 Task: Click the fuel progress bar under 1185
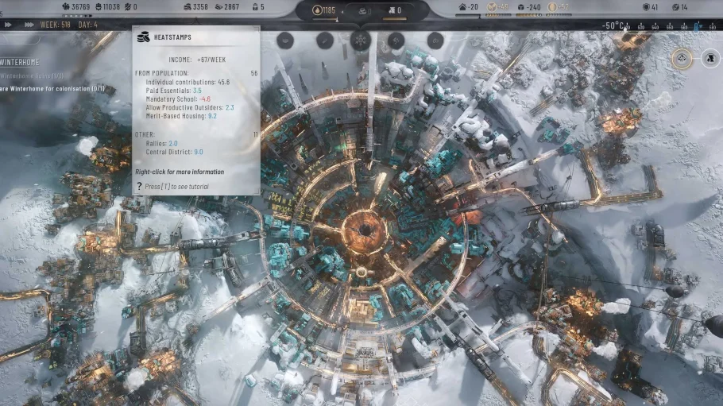pyautogui.click(x=325, y=19)
